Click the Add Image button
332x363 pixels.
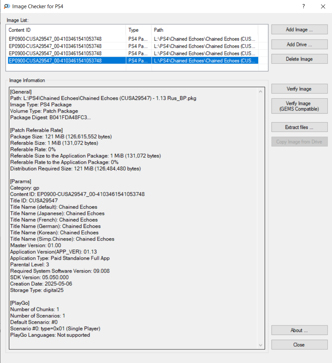[299, 29]
